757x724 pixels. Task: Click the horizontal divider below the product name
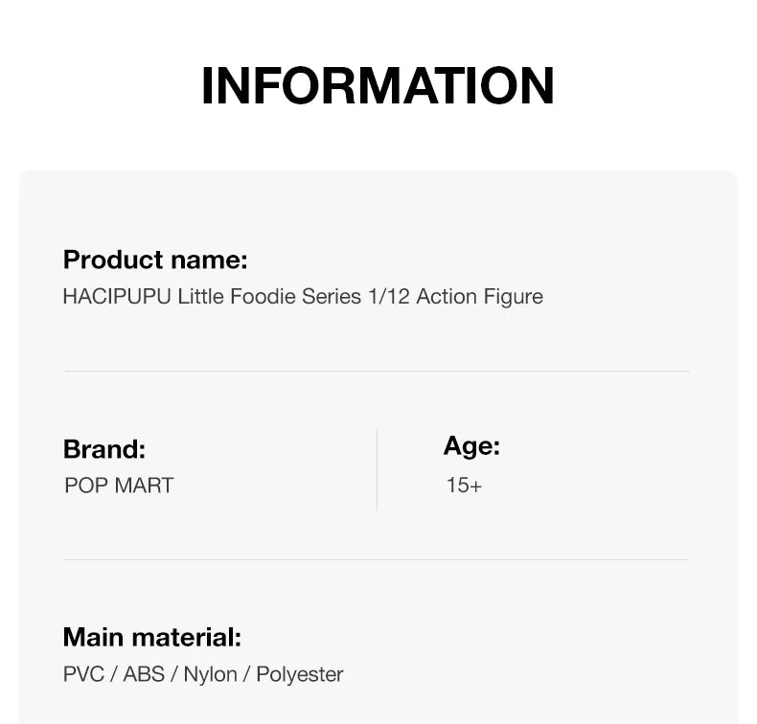(x=377, y=371)
